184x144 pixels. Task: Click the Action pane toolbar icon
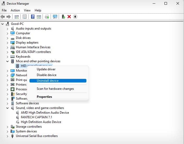tap(39, 17)
